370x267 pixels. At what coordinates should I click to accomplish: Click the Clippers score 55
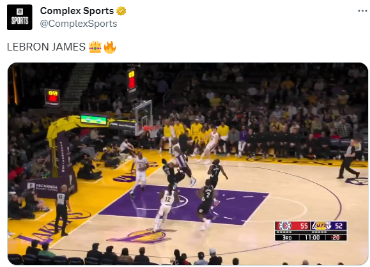point(304,226)
